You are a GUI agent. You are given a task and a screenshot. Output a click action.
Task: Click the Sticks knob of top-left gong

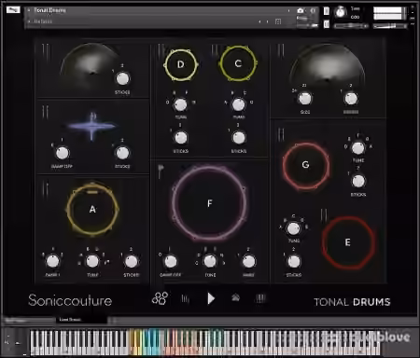[122, 78]
